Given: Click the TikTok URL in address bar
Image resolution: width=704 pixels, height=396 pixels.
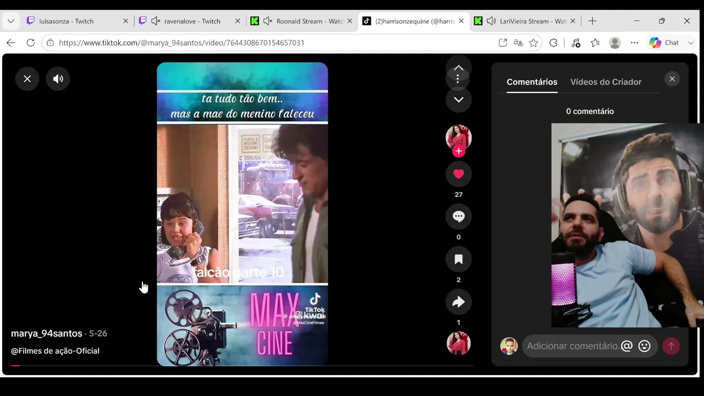Looking at the screenshot, I should click(x=182, y=42).
